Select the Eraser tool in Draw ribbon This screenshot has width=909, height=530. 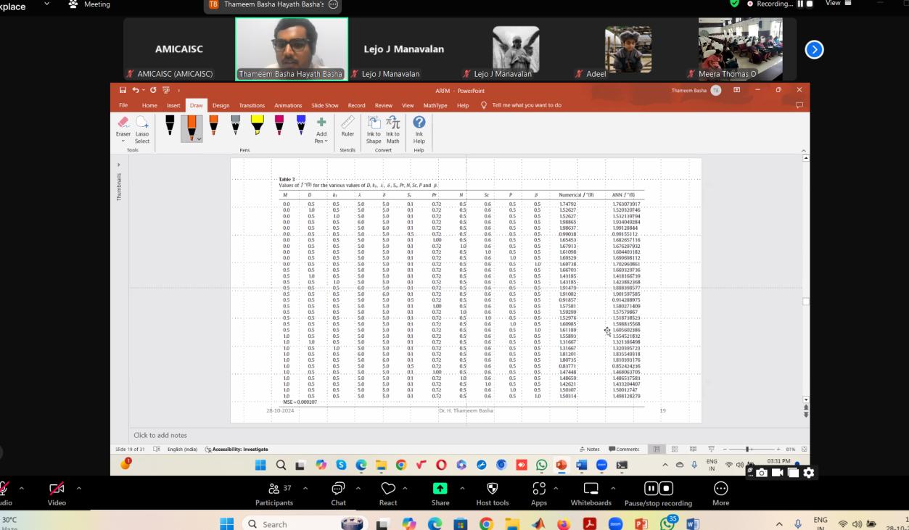123,130
